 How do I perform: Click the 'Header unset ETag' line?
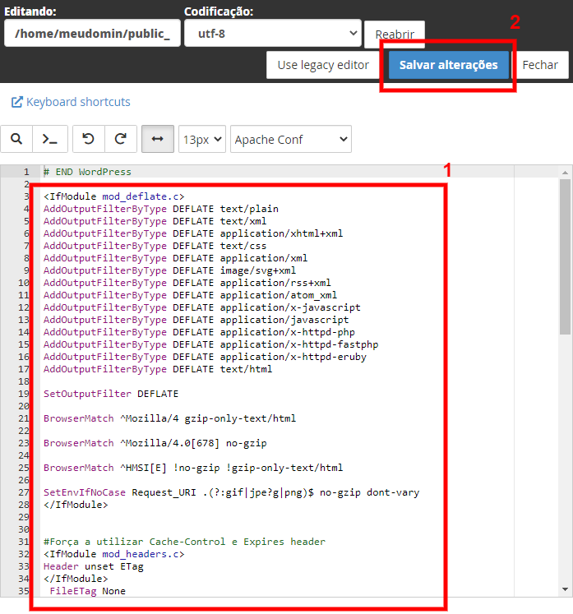pos(94,566)
